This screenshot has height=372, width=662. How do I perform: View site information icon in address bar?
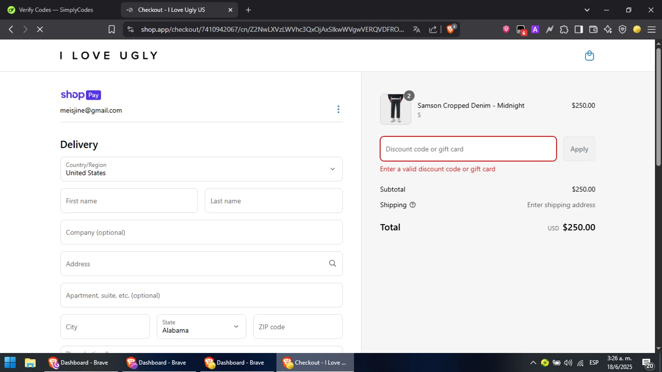pyautogui.click(x=130, y=29)
